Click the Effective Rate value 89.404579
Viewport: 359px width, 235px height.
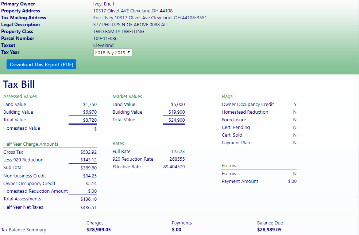point(174,167)
